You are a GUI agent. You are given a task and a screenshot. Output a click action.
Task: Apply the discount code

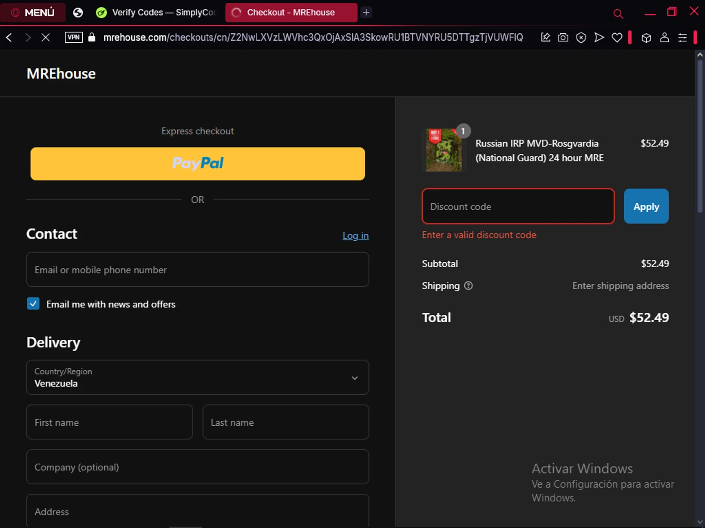(646, 206)
